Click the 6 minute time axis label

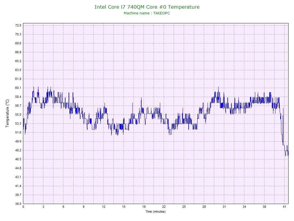pos(63,207)
